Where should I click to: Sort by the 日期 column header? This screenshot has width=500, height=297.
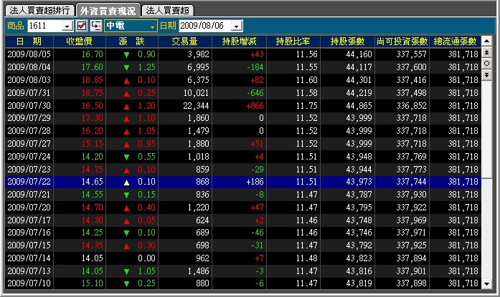[29, 42]
